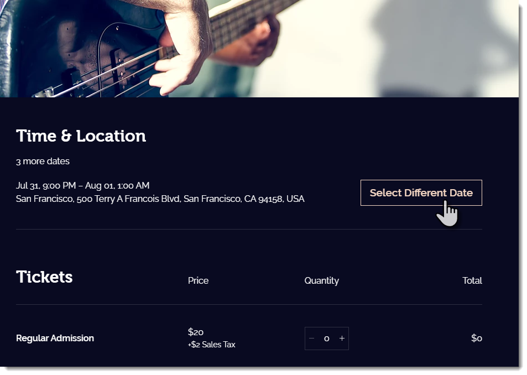Image resolution: width=527 pixels, height=375 pixels.
Task: Decrease ticket quantity with minus icon
Action: [x=312, y=338]
